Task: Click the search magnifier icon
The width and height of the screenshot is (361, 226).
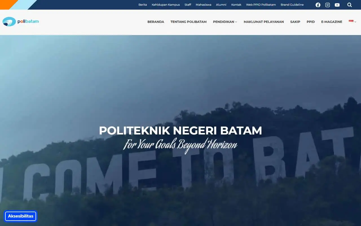Action: click(349, 5)
